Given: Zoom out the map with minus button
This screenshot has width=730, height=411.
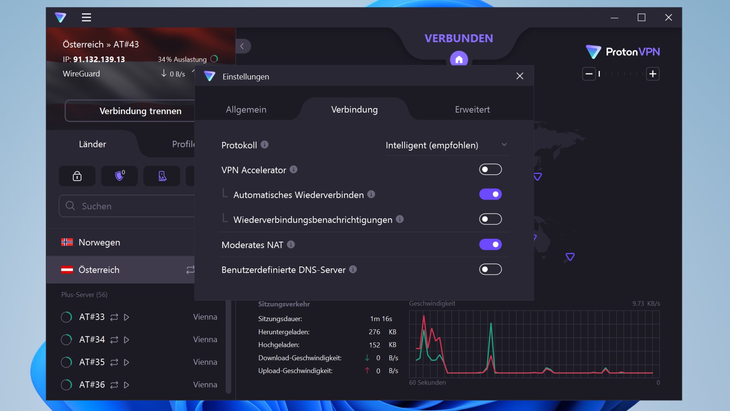Looking at the screenshot, I should 589,74.
